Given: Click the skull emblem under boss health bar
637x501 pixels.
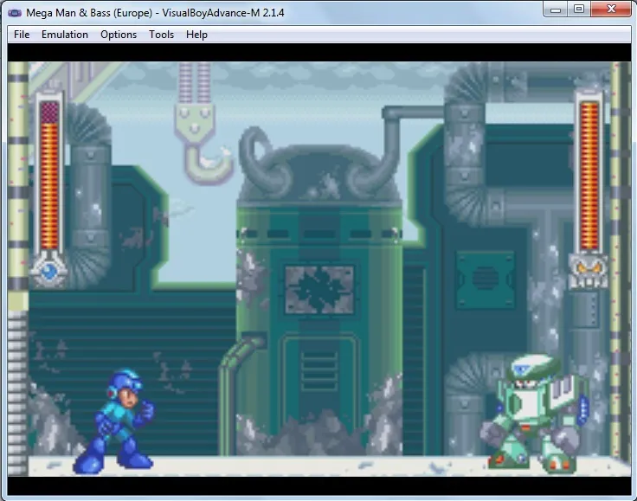Looking at the screenshot, I should coord(589,271).
